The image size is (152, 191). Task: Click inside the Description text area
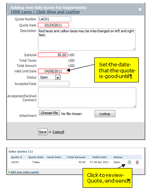click(x=87, y=39)
